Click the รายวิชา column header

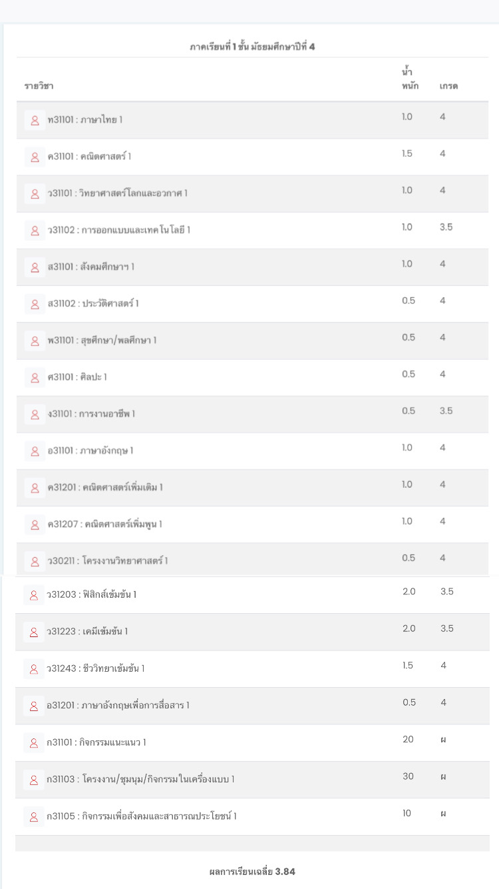(39, 86)
